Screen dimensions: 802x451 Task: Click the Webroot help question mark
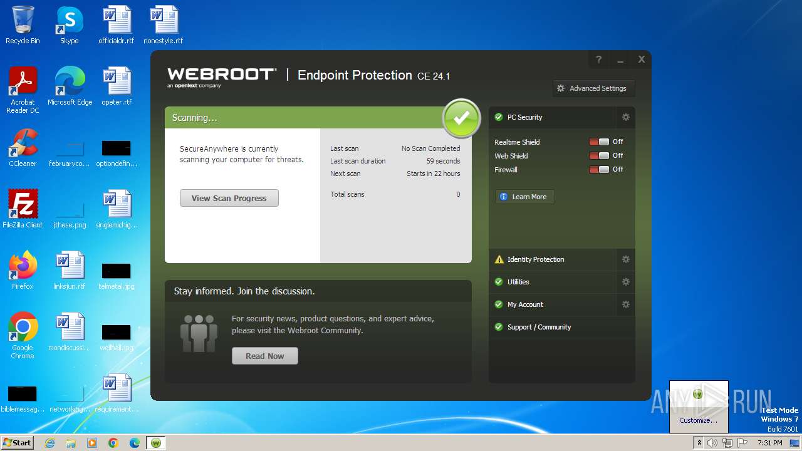(598, 60)
